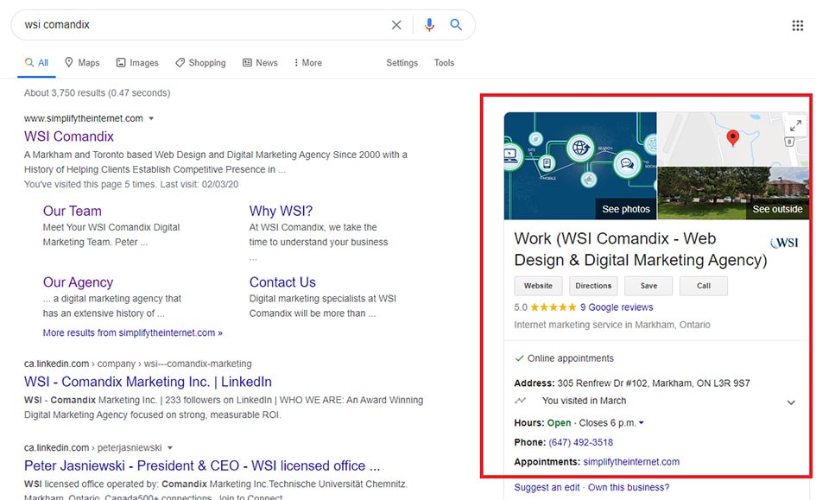Image resolution: width=816 pixels, height=500 pixels.
Task: Open WSI - Comandix Marketing Inc. LinkedIn result
Action: 148,382
